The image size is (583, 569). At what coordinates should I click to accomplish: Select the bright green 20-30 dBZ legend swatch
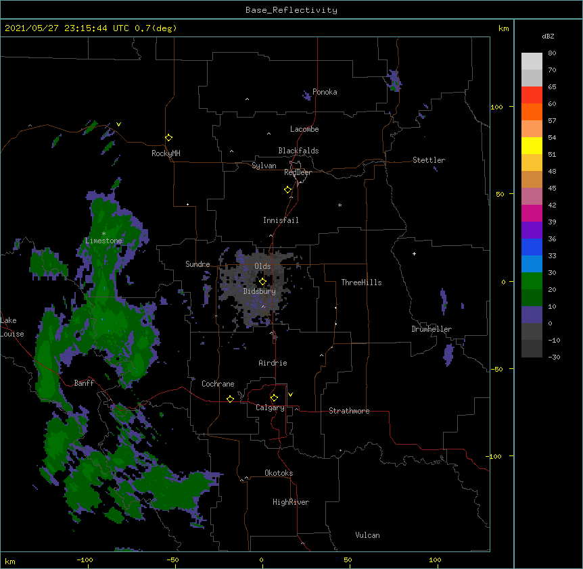[x=532, y=281]
